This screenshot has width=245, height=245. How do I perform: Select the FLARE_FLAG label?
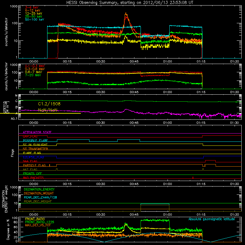(32, 153)
